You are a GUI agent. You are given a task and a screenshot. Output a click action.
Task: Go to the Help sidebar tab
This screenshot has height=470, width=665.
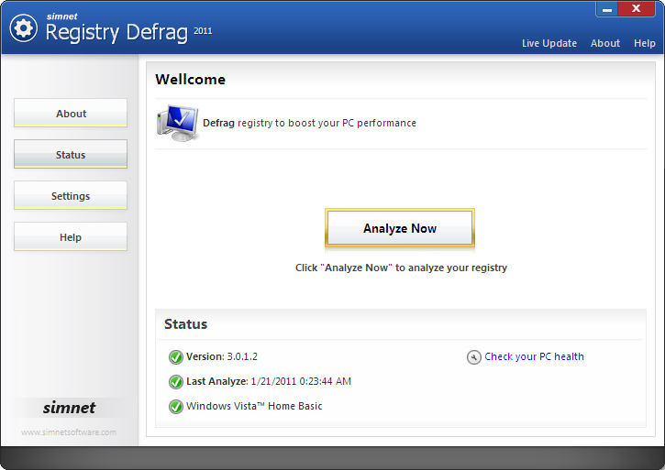(x=71, y=237)
